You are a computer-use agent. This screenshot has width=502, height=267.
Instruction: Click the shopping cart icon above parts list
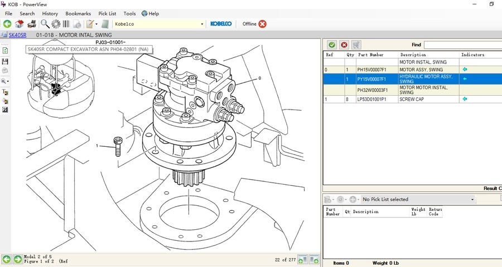pyautogui.click(x=356, y=44)
